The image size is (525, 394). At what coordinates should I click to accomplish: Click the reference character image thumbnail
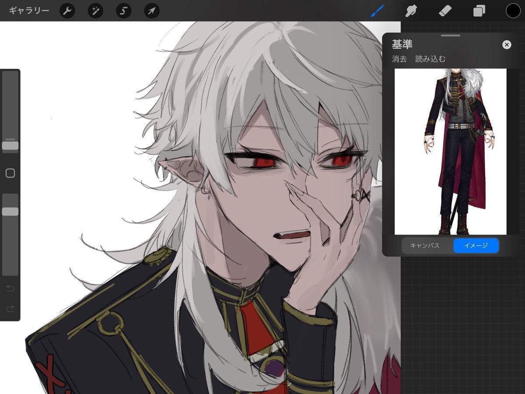[x=451, y=151]
